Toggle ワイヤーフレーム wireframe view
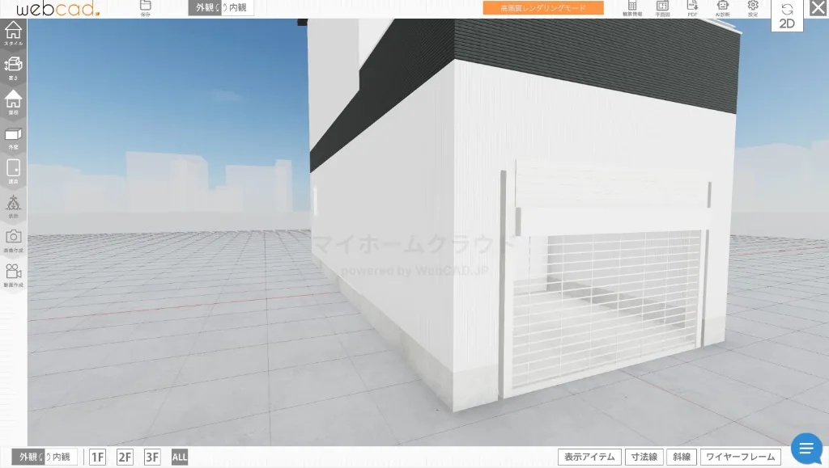The height and width of the screenshot is (468, 829). click(740, 457)
